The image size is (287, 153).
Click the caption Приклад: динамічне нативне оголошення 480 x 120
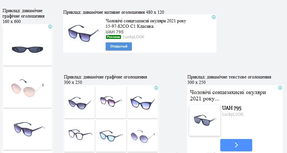(x=114, y=12)
